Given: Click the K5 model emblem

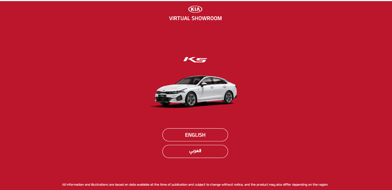Looking at the screenshot, I should [195, 60].
